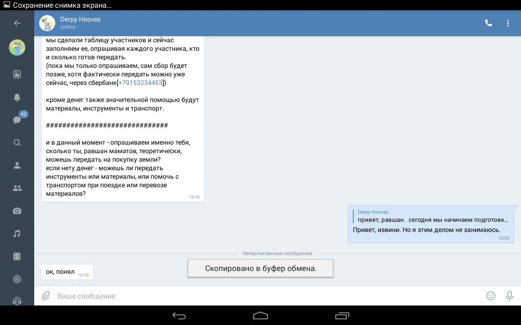Screen dimensions: 521x325
Task: Open the quoted Derpy Hooves message in the reply
Action: 431,216
